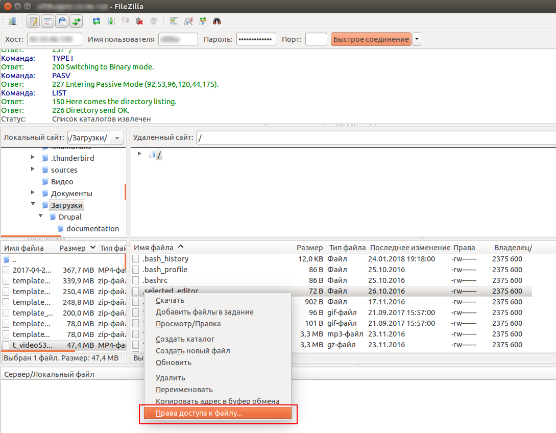Image resolution: width=556 pixels, height=433 pixels.
Task: Open the Локальный сайт path dropdown
Action: [118, 138]
